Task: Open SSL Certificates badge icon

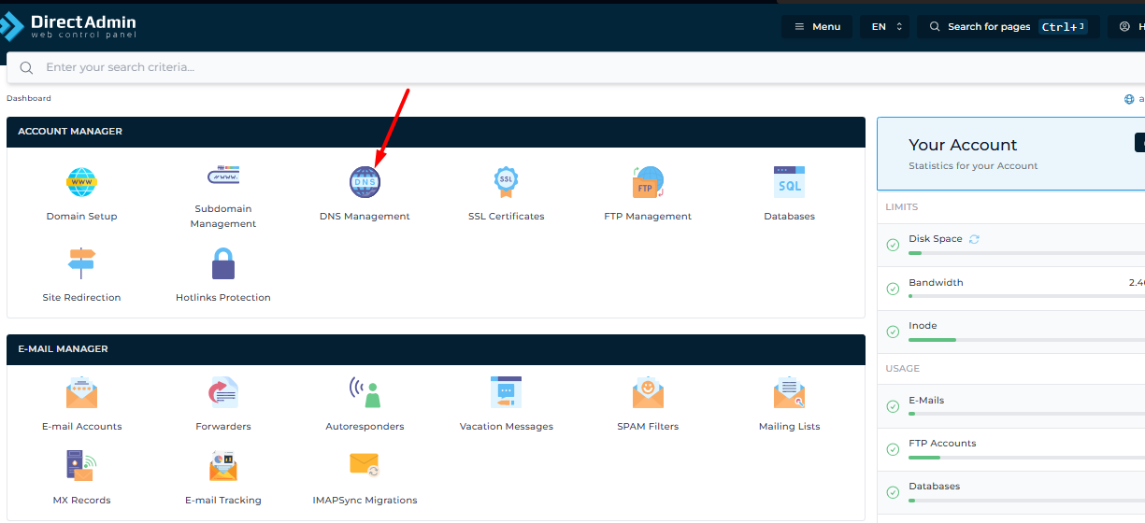Action: [x=506, y=181]
